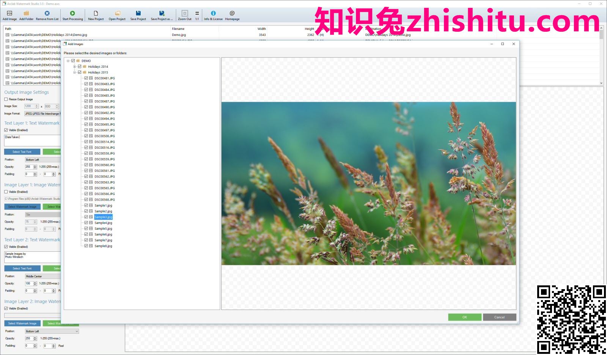Start Processing with the green play icon
The width and height of the screenshot is (607, 355).
tap(72, 13)
